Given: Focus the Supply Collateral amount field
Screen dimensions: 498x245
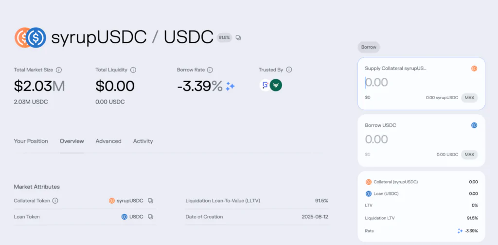Looking at the screenshot, I should coord(409,83).
